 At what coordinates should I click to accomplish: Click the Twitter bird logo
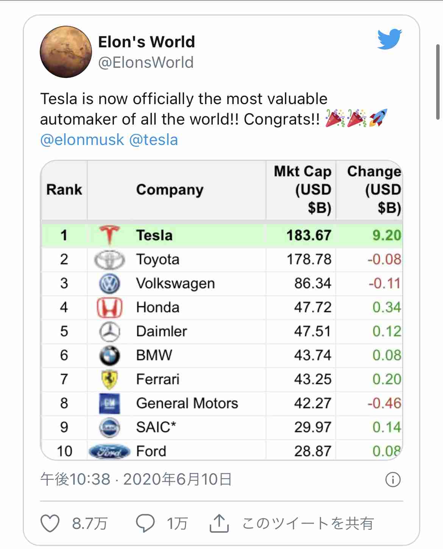click(390, 39)
